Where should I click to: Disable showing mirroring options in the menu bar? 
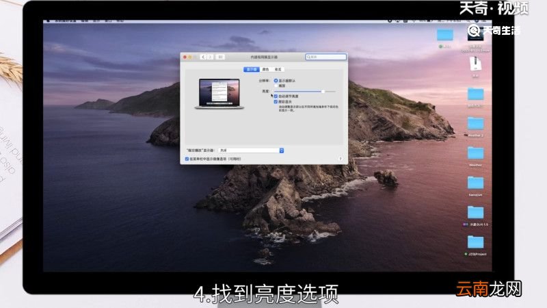pos(187,158)
